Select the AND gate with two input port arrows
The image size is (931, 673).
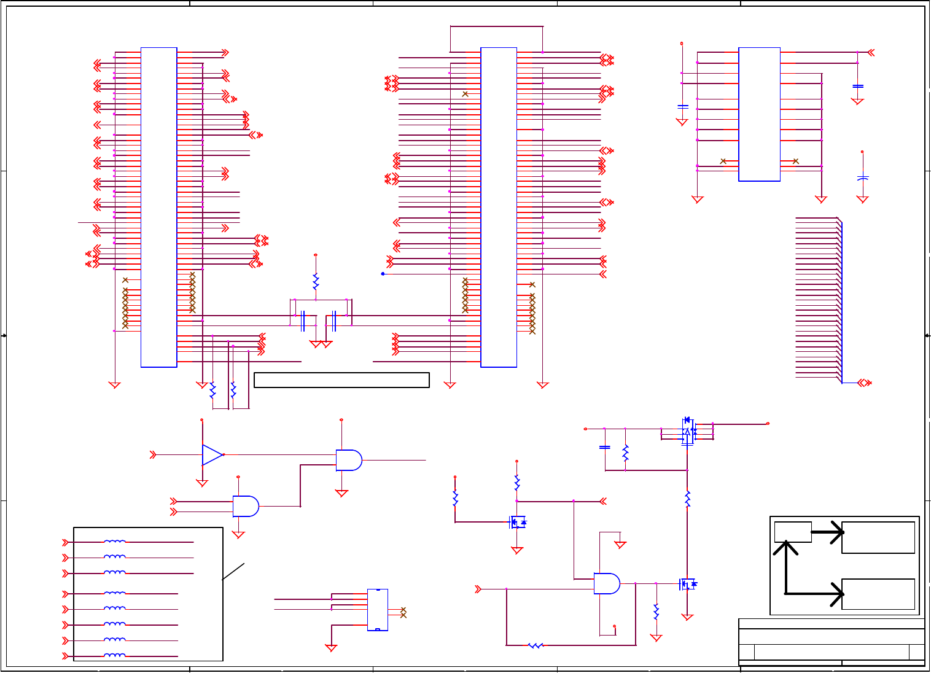(x=246, y=506)
